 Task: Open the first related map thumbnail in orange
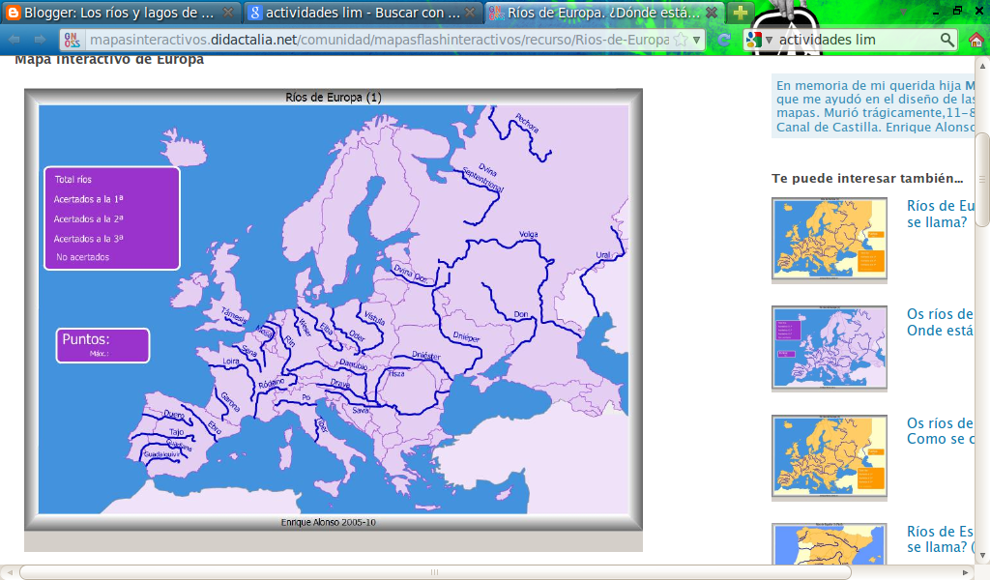pos(829,239)
